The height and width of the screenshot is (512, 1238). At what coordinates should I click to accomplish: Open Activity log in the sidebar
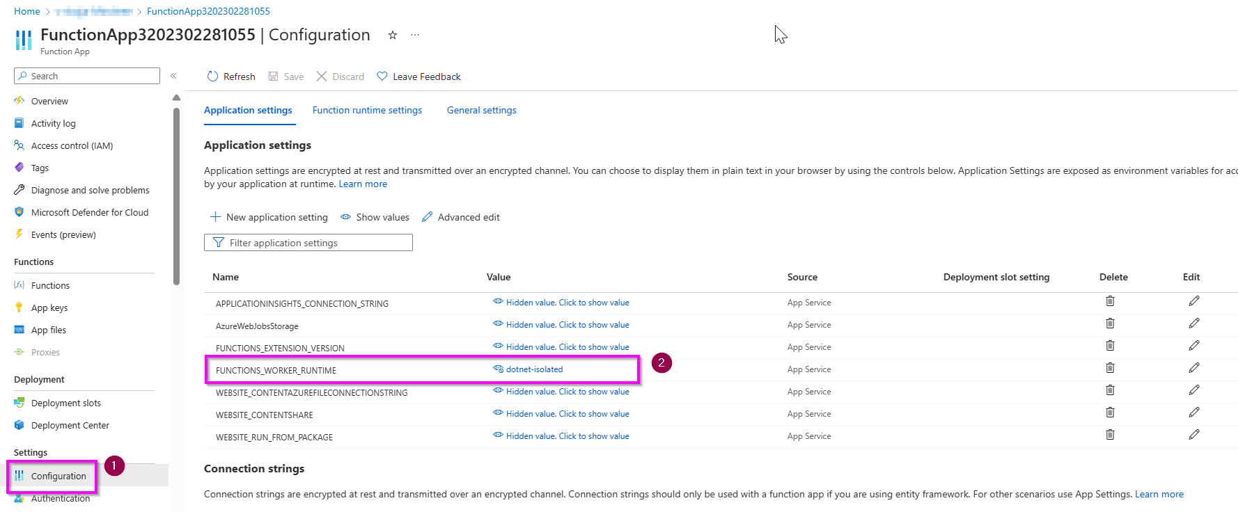pos(54,123)
